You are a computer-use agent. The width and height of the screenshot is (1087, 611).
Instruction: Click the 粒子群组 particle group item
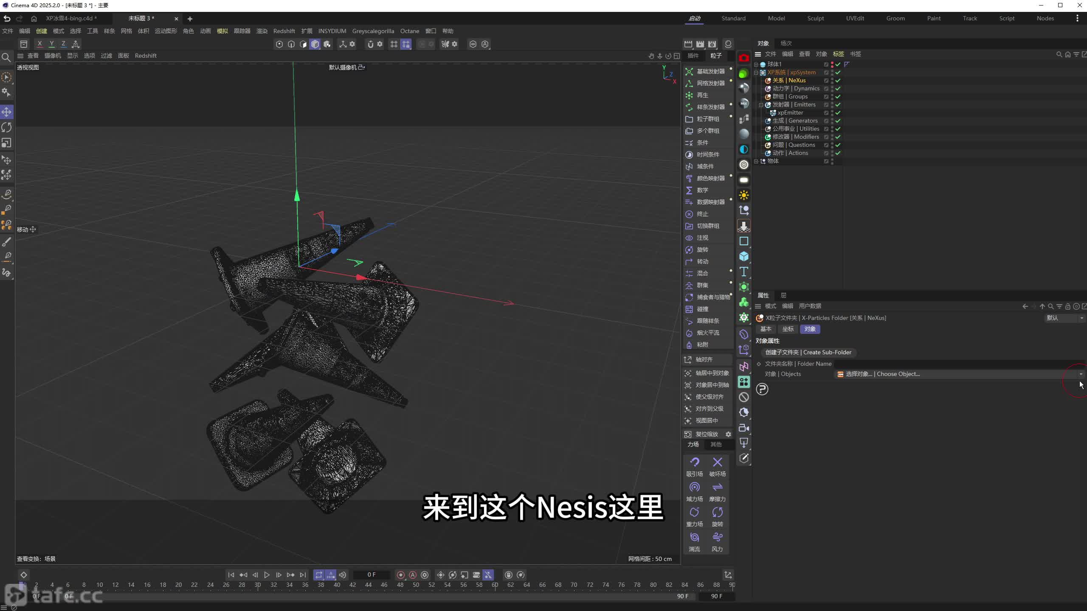(707, 119)
